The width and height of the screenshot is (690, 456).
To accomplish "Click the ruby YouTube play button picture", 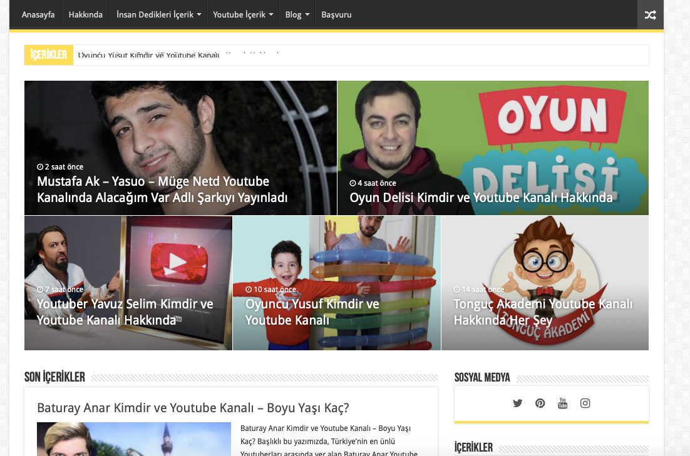I will pyautogui.click(x=178, y=263).
